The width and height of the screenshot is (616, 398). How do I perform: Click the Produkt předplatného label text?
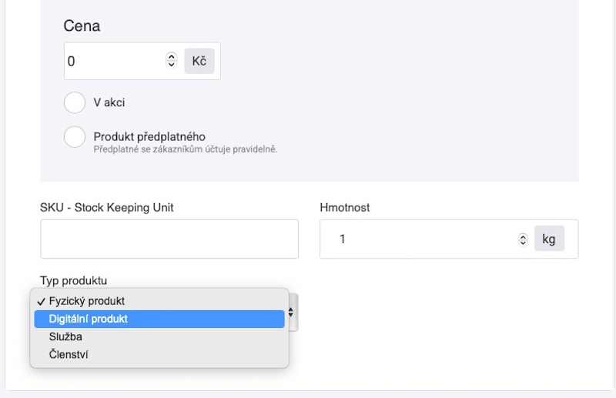pyautogui.click(x=149, y=137)
